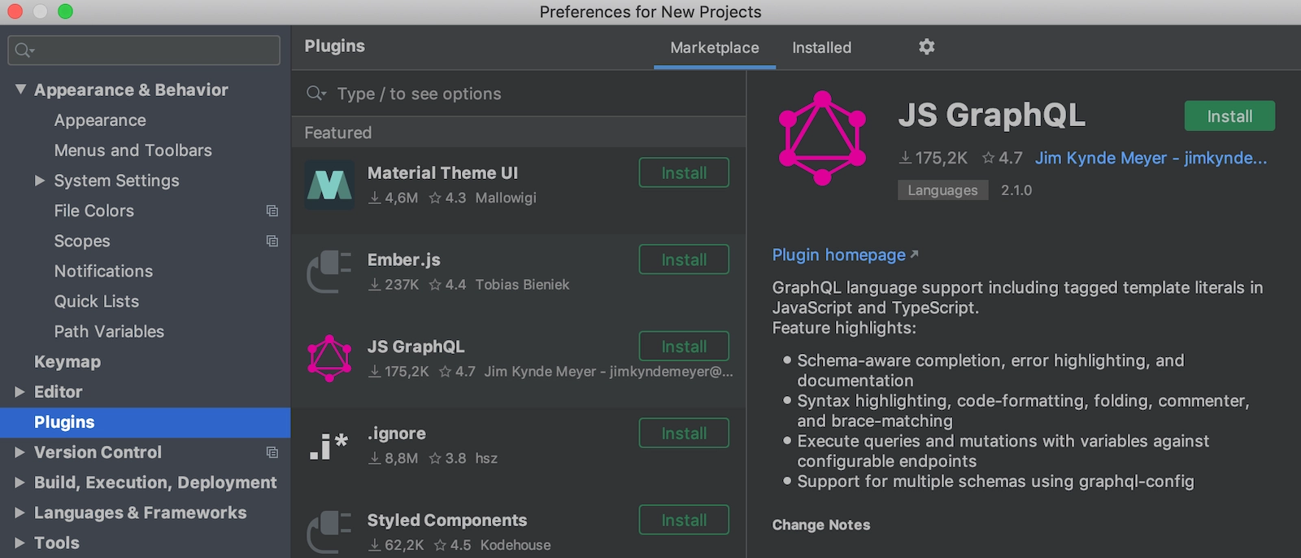Select the Styled Components plugin title

(447, 520)
